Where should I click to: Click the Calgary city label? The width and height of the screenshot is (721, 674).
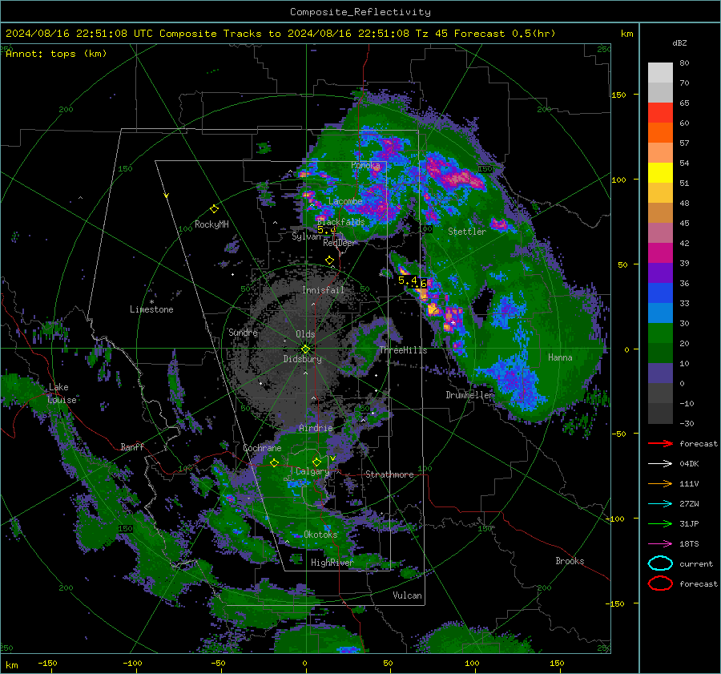[x=312, y=471]
